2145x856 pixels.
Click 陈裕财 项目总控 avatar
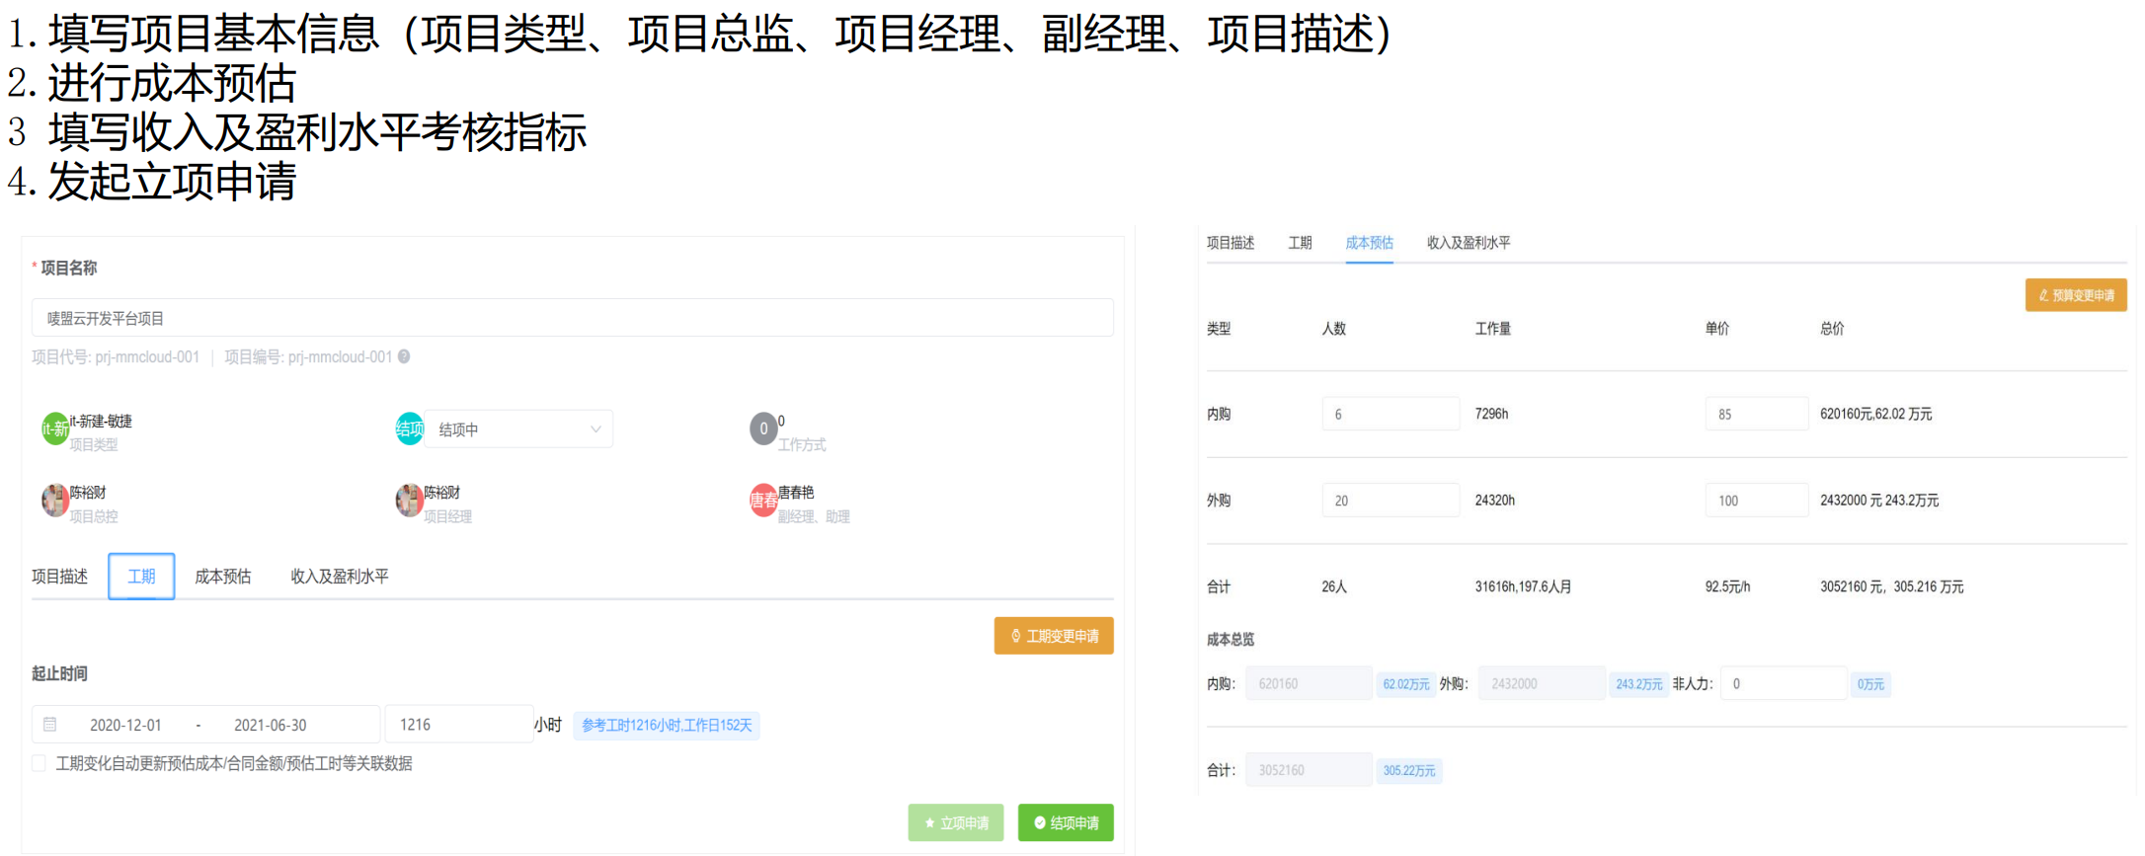54,501
